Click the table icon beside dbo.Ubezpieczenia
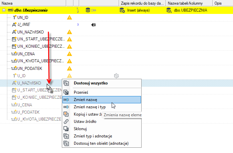The width and height of the screenshot is (233, 153). pos(11,10)
